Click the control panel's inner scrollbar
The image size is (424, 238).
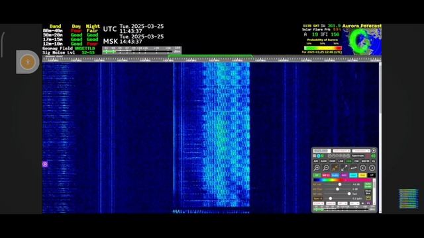tap(374, 192)
